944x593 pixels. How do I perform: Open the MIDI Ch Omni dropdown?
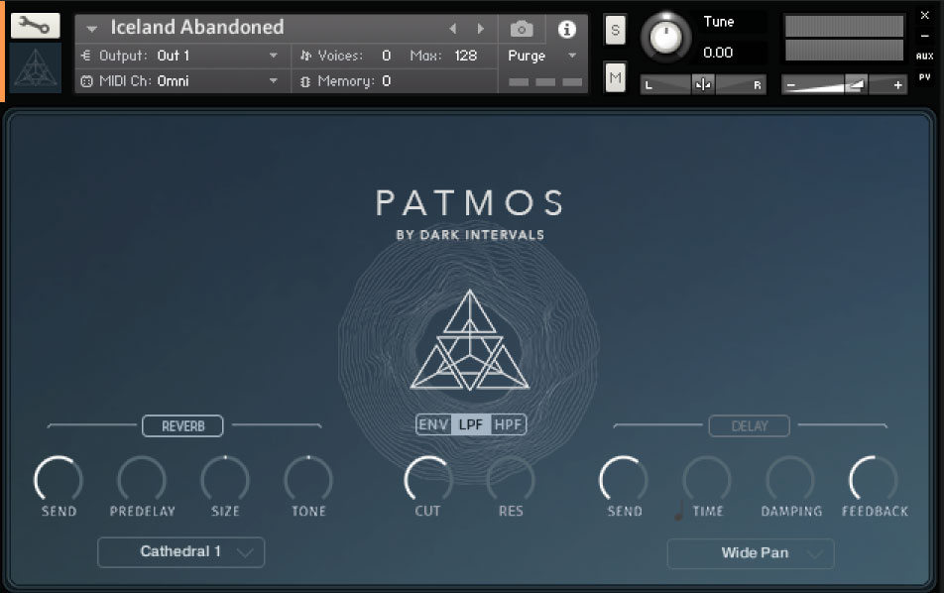[x=183, y=80]
